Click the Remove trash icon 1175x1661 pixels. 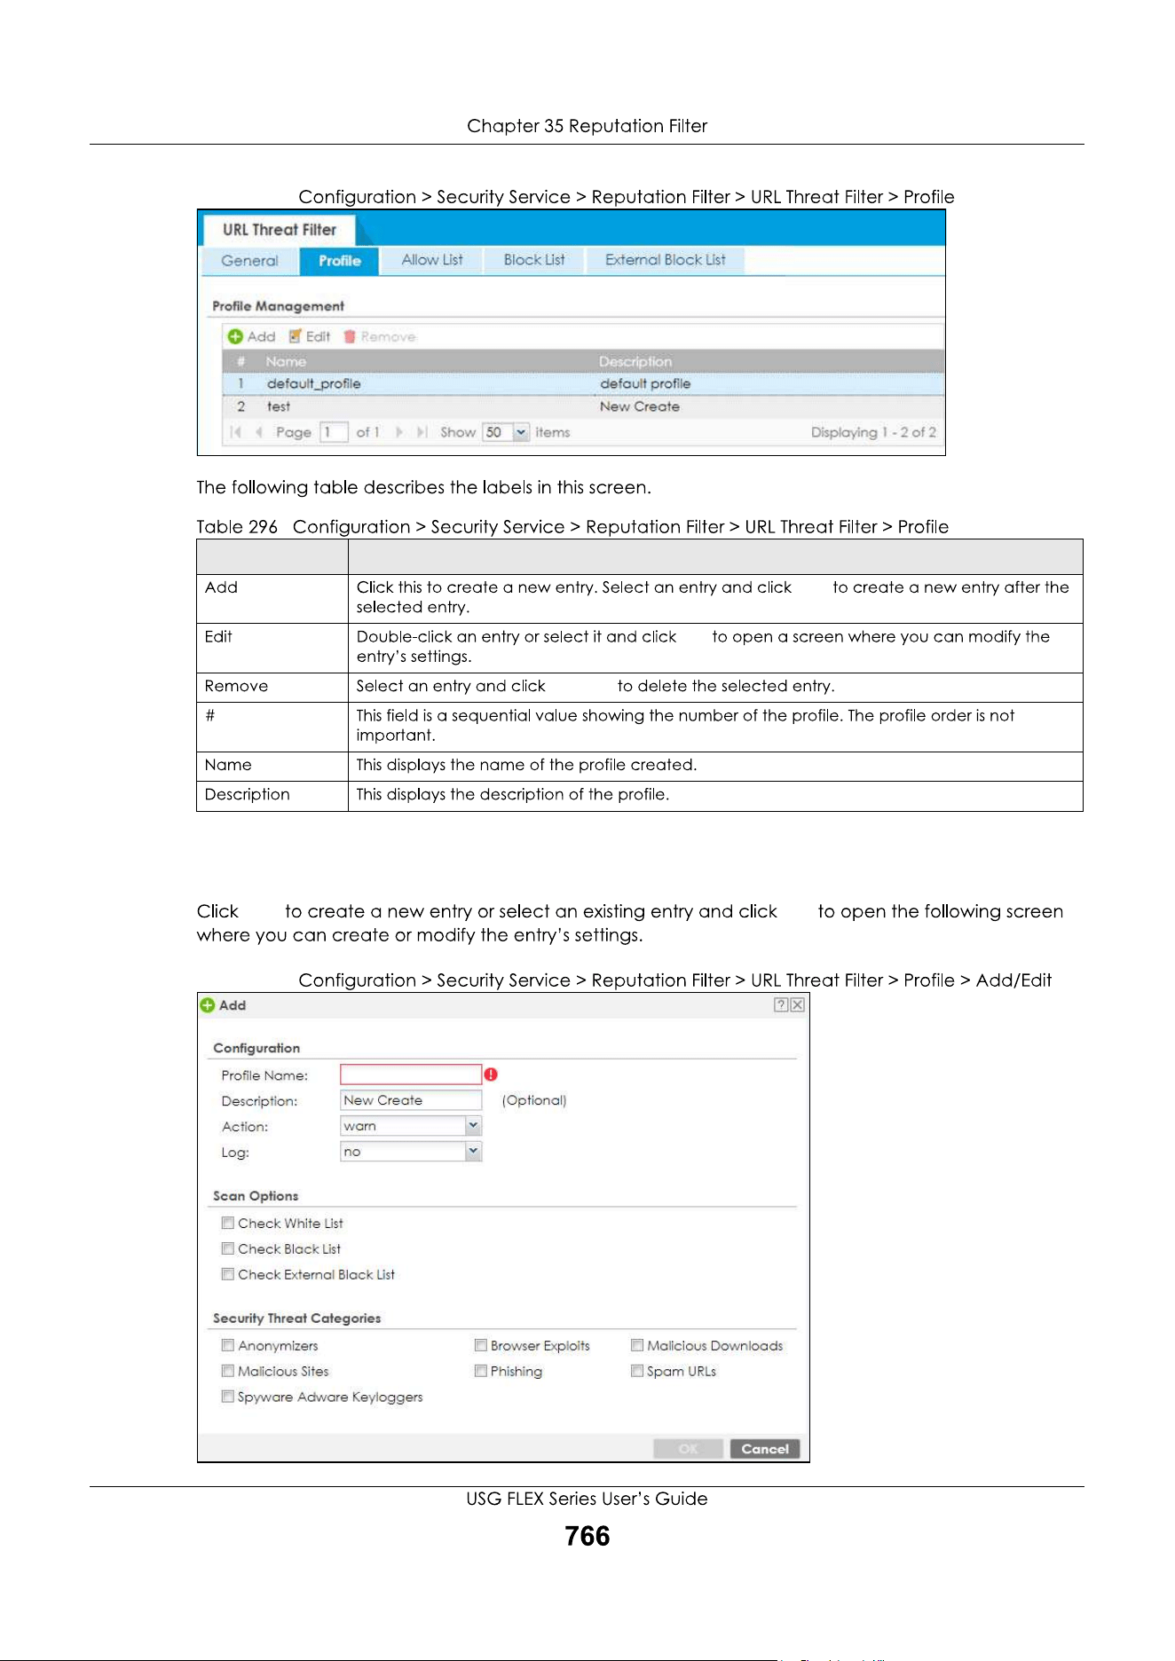click(x=350, y=336)
